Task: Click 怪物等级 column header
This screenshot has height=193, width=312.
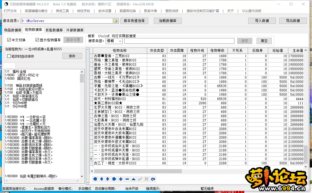Action: point(217,51)
